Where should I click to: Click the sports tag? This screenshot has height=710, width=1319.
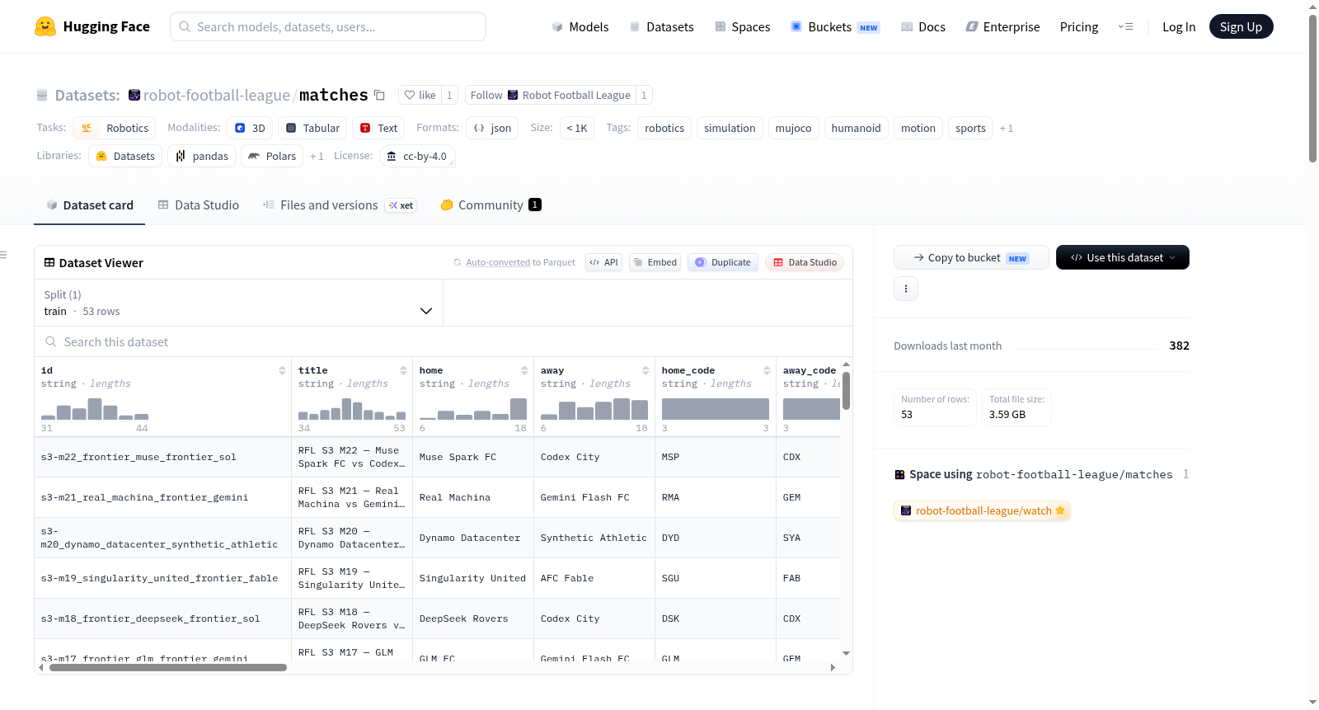coord(970,128)
